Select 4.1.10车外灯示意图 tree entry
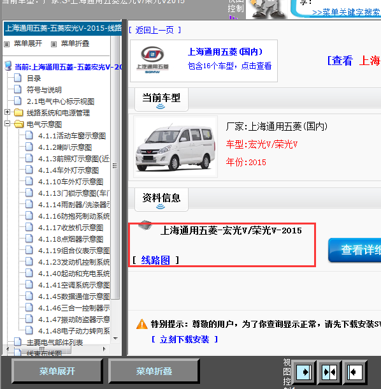The width and height of the screenshot is (381, 389). [71, 182]
